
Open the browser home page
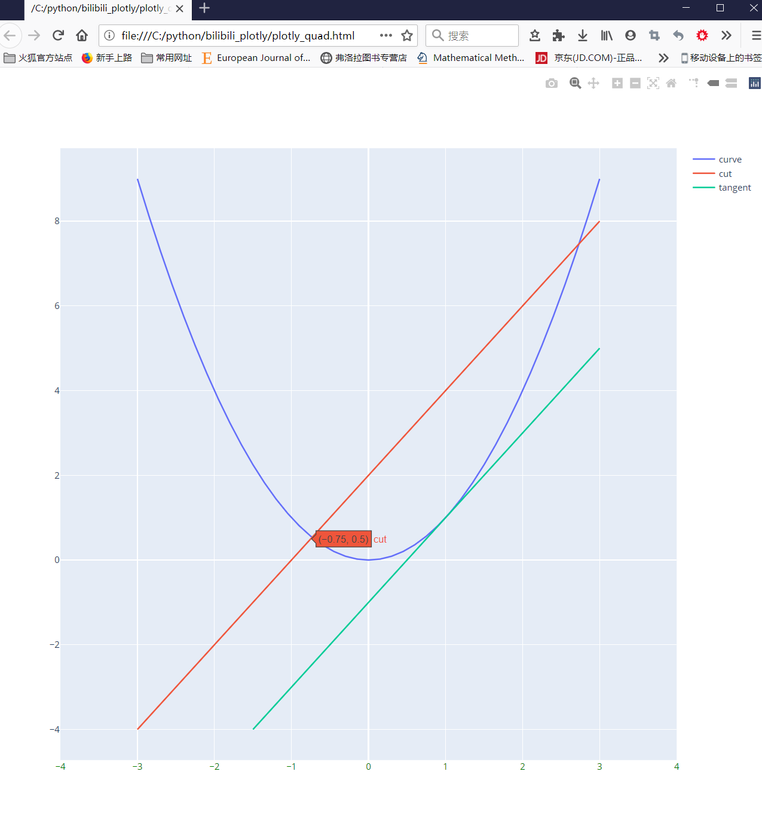pos(82,35)
